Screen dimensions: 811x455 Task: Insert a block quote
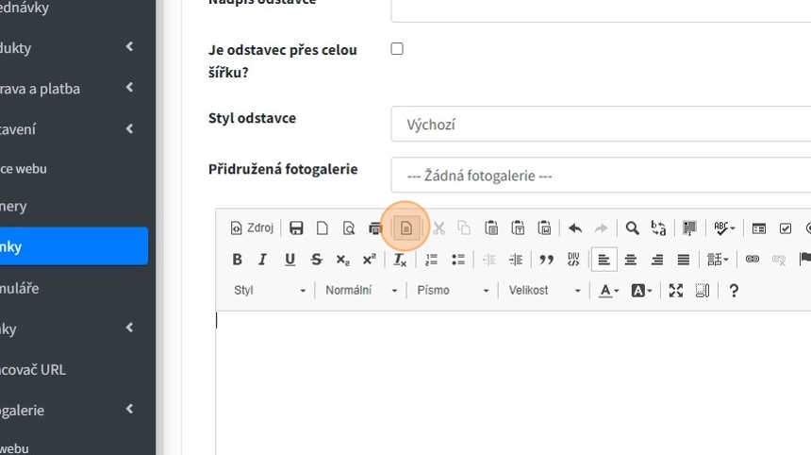coord(545,260)
